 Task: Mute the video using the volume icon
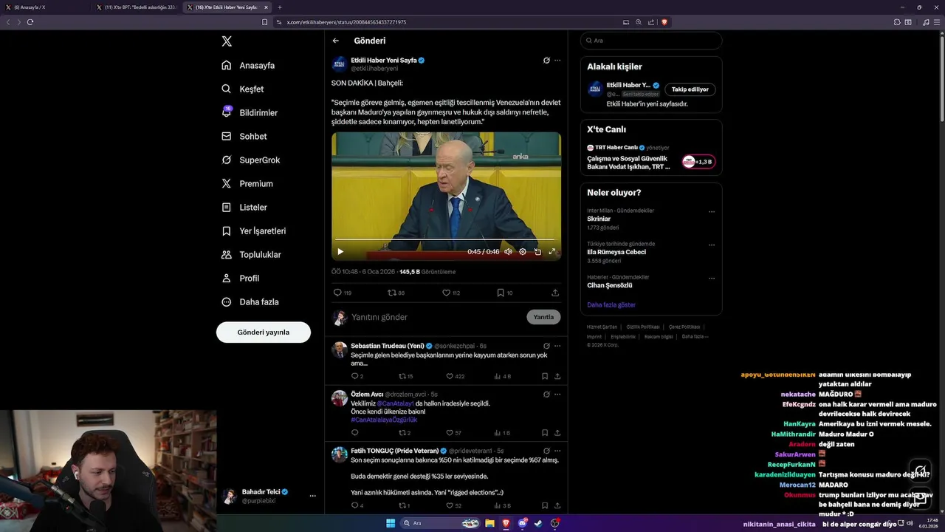(x=508, y=251)
